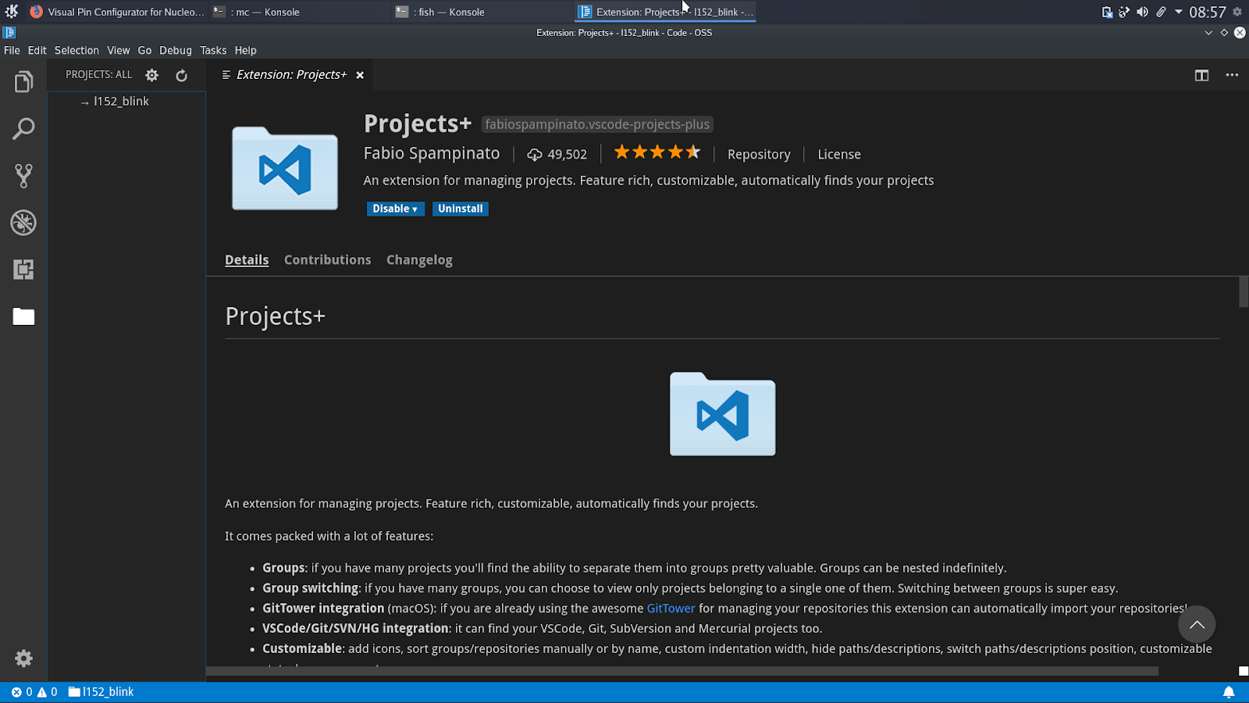The height and width of the screenshot is (703, 1249).
Task: Open the Projects+ folder view icon
Action: pos(23,316)
